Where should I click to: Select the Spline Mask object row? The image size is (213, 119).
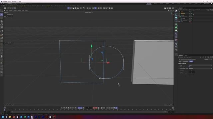pyautogui.click(x=184, y=17)
